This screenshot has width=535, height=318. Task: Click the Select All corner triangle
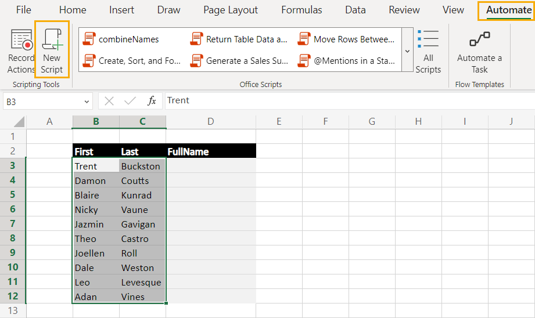19,122
